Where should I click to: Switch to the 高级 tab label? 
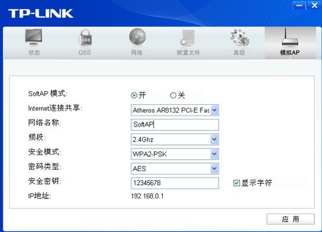coord(239,52)
